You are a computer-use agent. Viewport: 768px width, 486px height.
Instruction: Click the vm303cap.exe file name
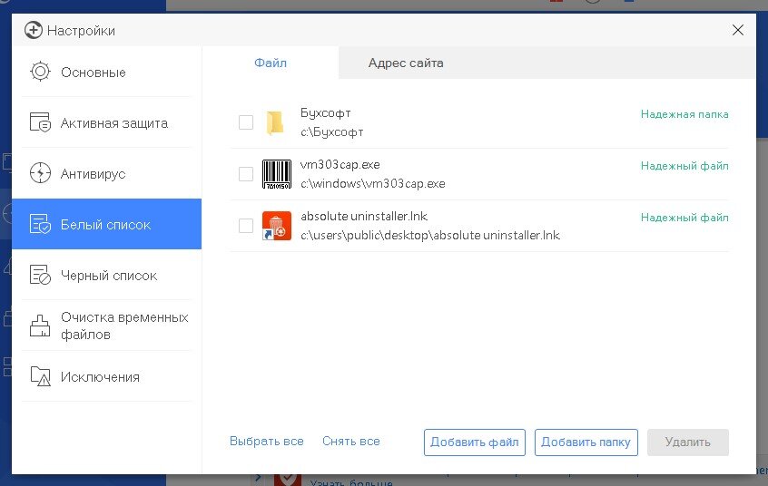coord(340,164)
